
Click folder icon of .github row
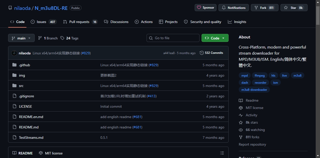coord(14,65)
